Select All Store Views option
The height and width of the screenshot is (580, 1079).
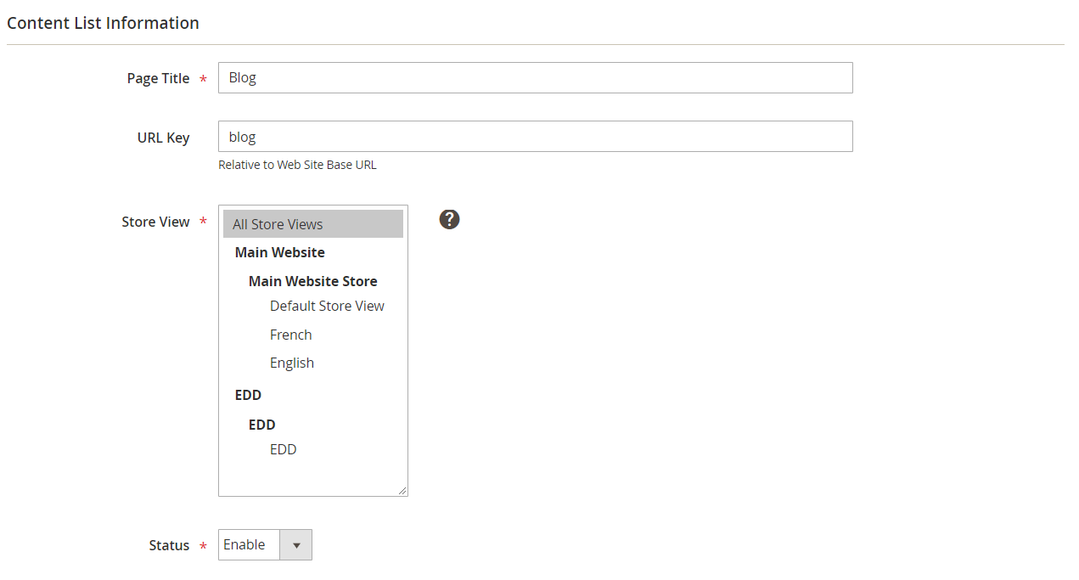tap(312, 224)
